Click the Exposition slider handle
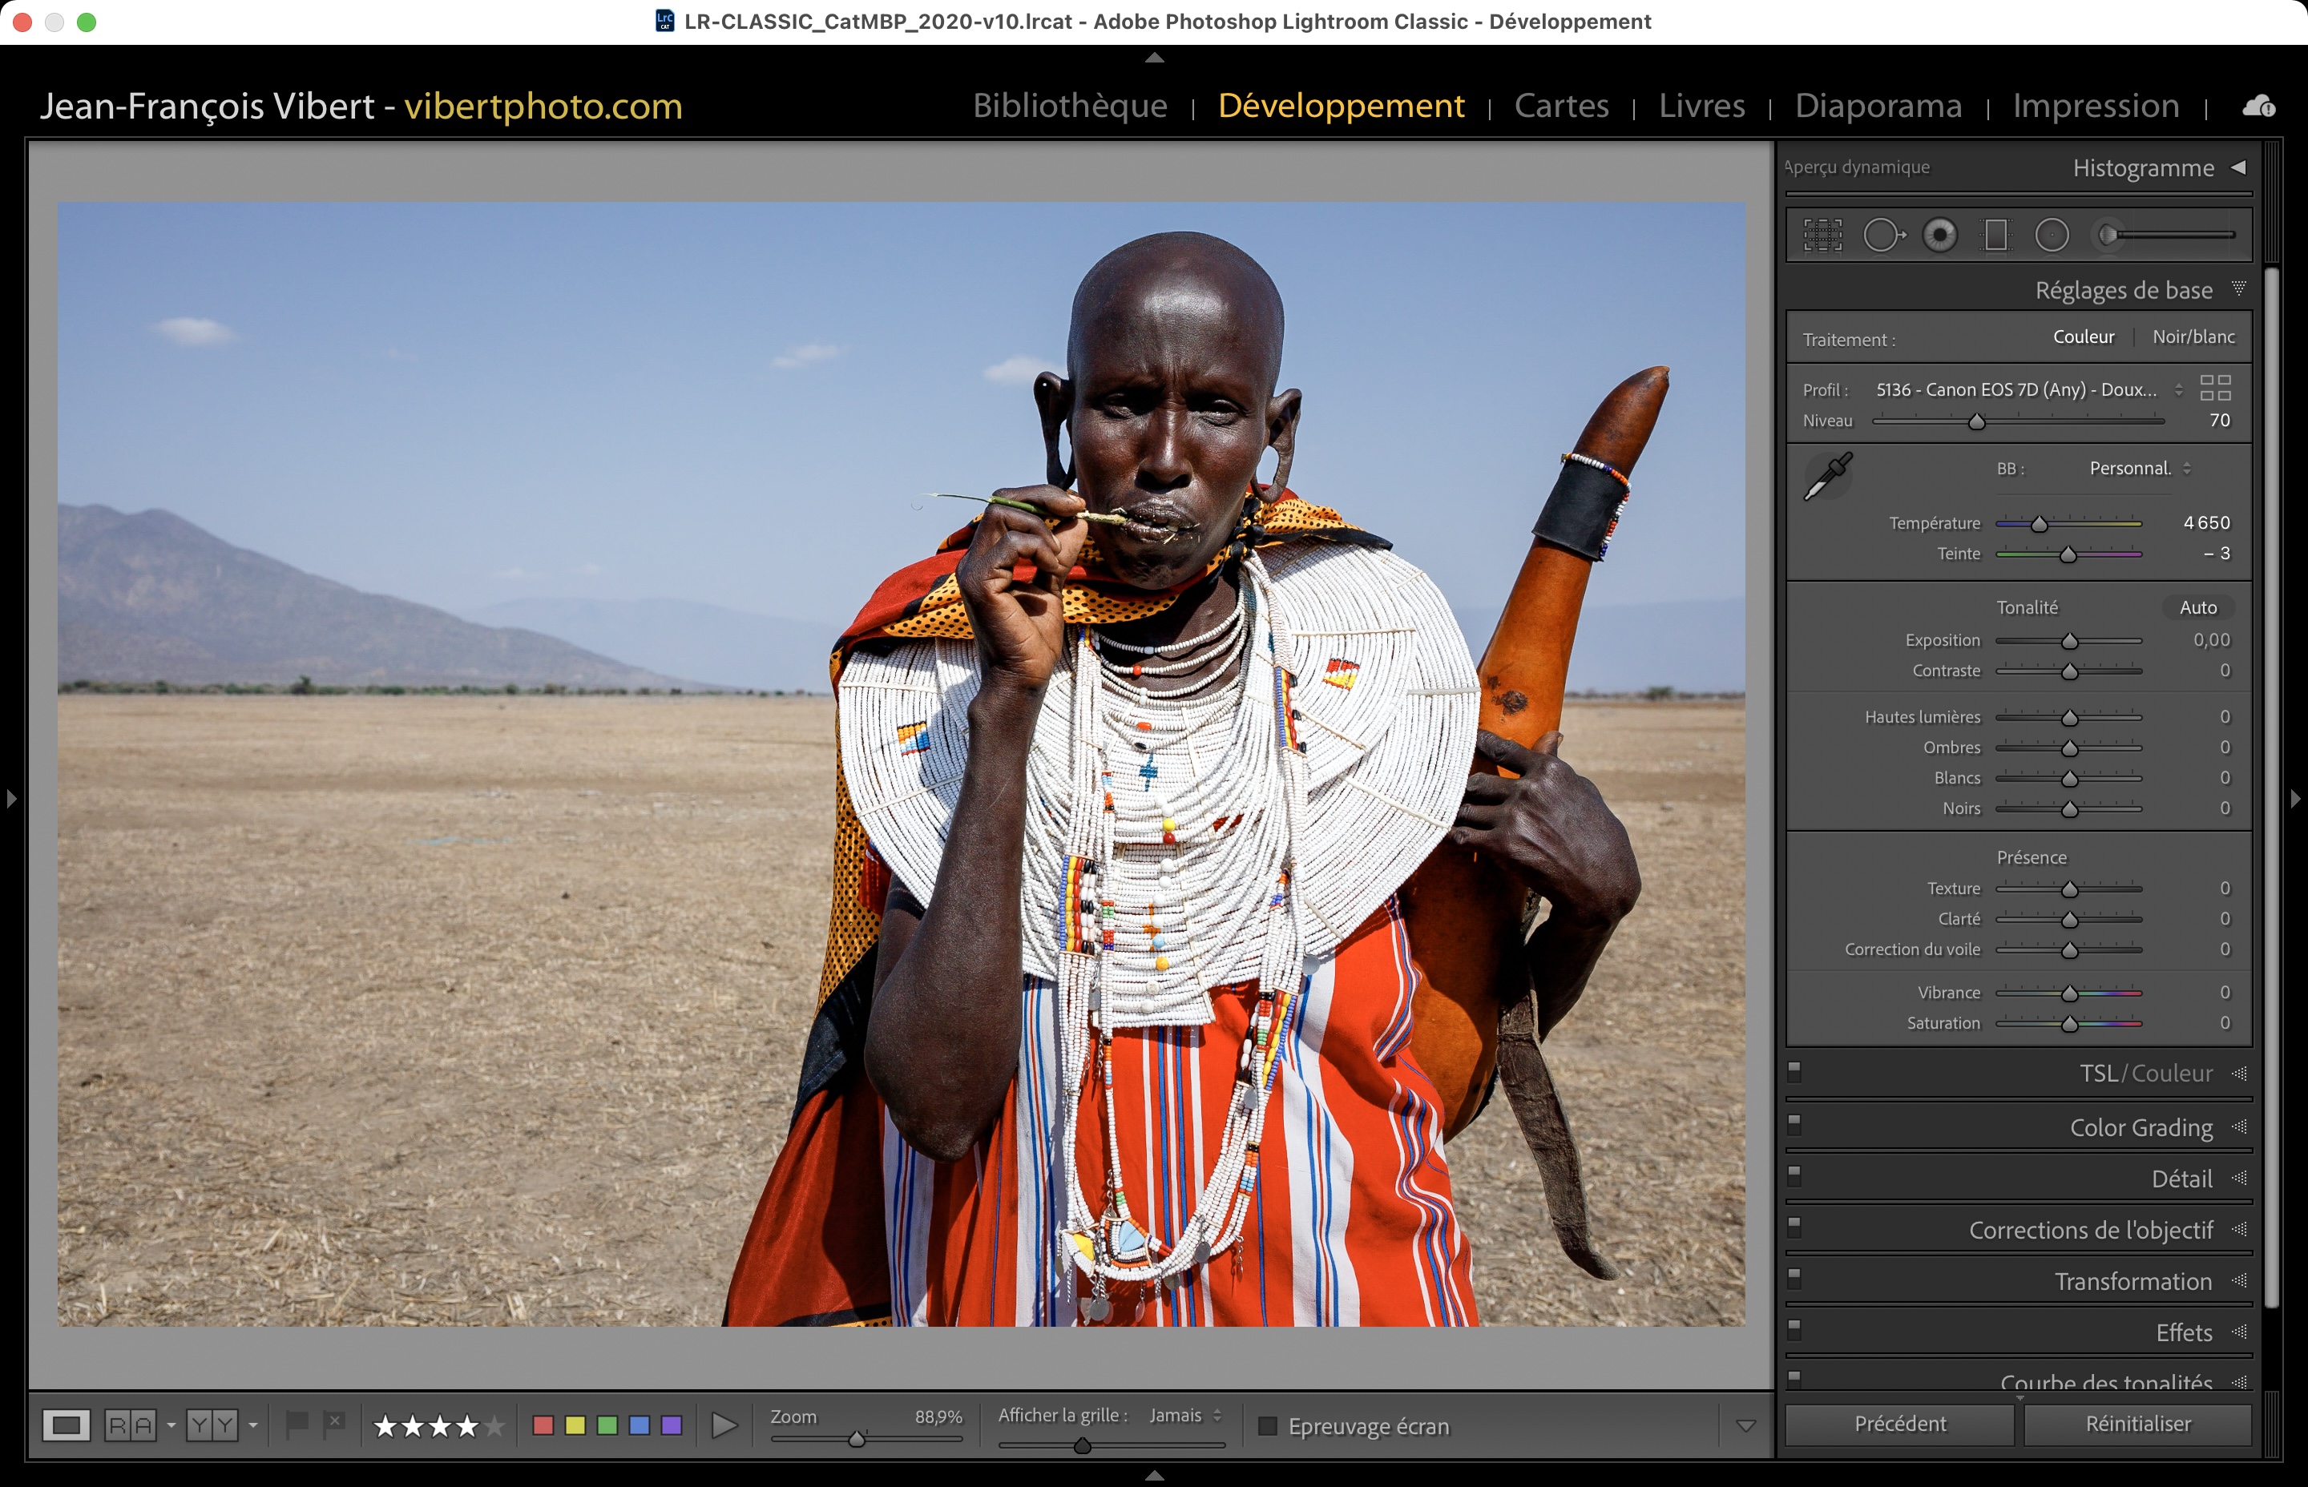 (2069, 641)
